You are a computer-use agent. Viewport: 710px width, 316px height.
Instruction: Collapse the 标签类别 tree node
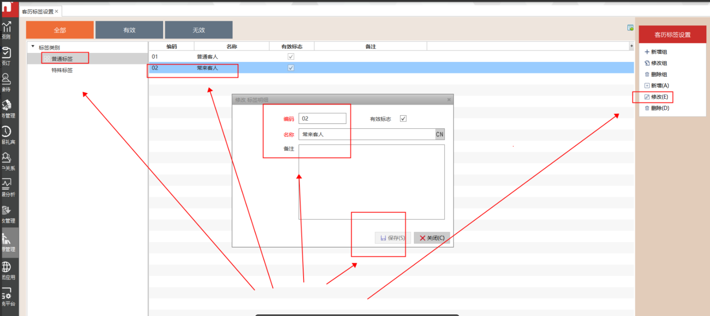pyautogui.click(x=33, y=47)
